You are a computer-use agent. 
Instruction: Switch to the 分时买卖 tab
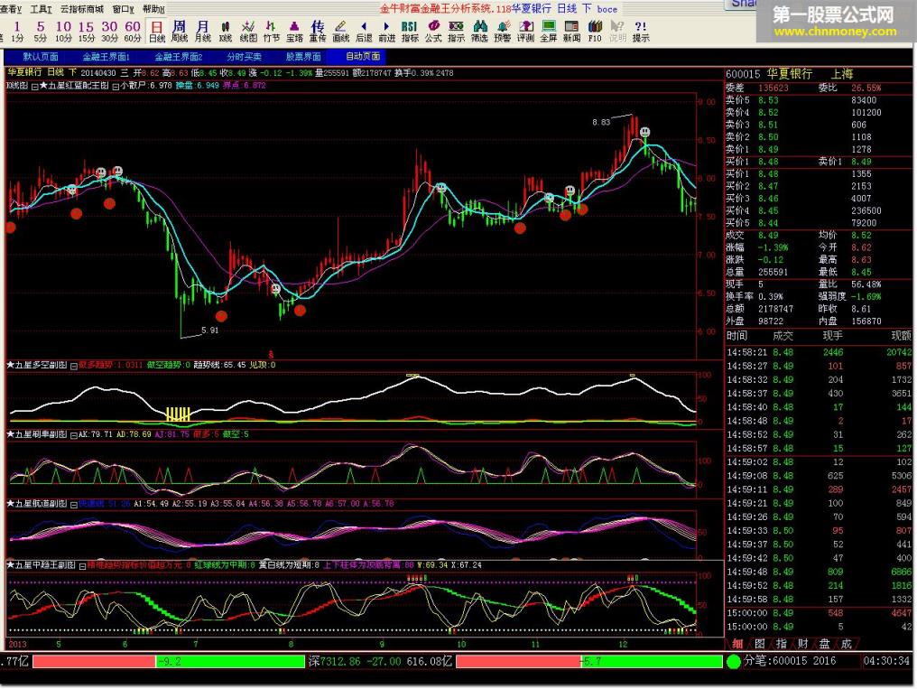coord(245,56)
